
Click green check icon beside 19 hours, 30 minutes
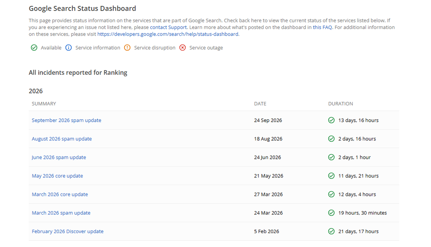(332, 213)
